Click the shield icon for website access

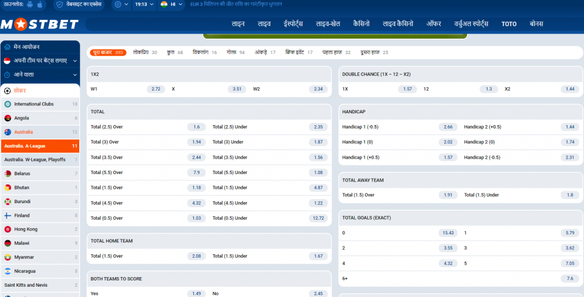pos(60,5)
